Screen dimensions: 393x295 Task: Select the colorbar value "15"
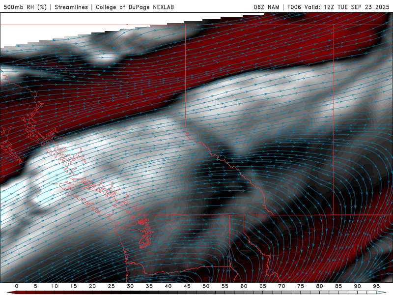point(73,286)
